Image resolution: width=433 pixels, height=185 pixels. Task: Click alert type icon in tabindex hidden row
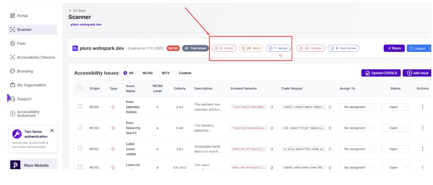tap(113, 107)
